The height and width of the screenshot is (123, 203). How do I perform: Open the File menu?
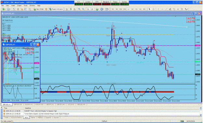point(2,6)
